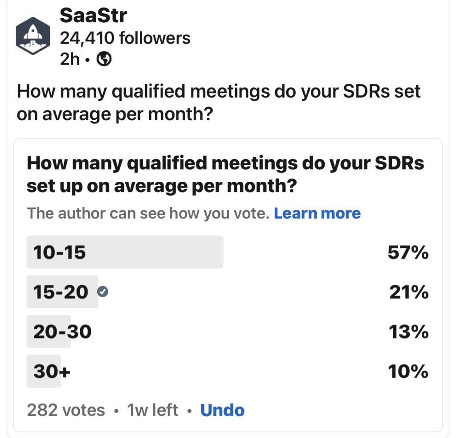
Task: Click the 10% result percentage
Action: 408,372
